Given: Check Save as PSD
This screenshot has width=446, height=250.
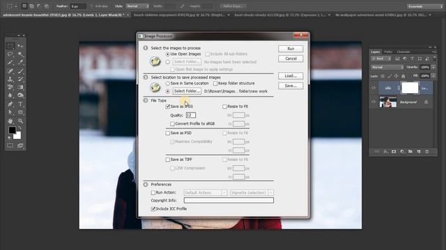Looking at the screenshot, I should click(x=168, y=133).
